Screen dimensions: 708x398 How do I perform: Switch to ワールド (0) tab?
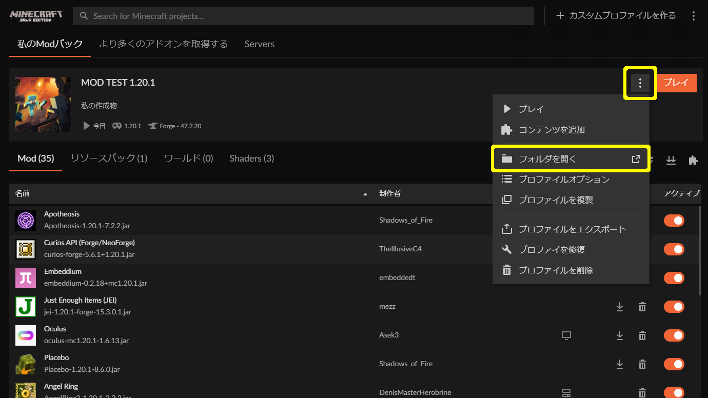pyautogui.click(x=188, y=158)
